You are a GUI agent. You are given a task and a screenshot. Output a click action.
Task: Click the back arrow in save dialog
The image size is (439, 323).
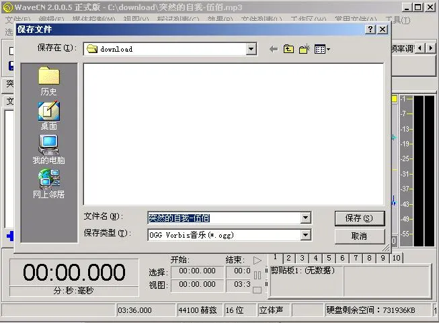[x=273, y=50]
